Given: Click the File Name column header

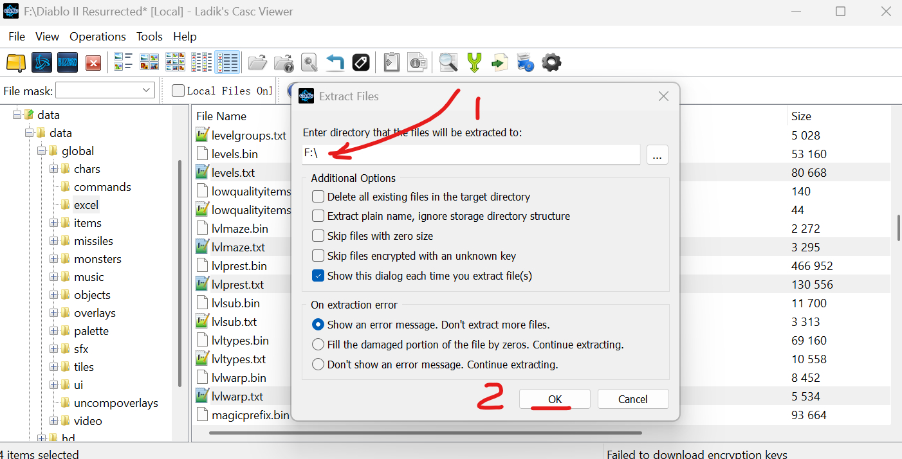Looking at the screenshot, I should click(x=221, y=116).
